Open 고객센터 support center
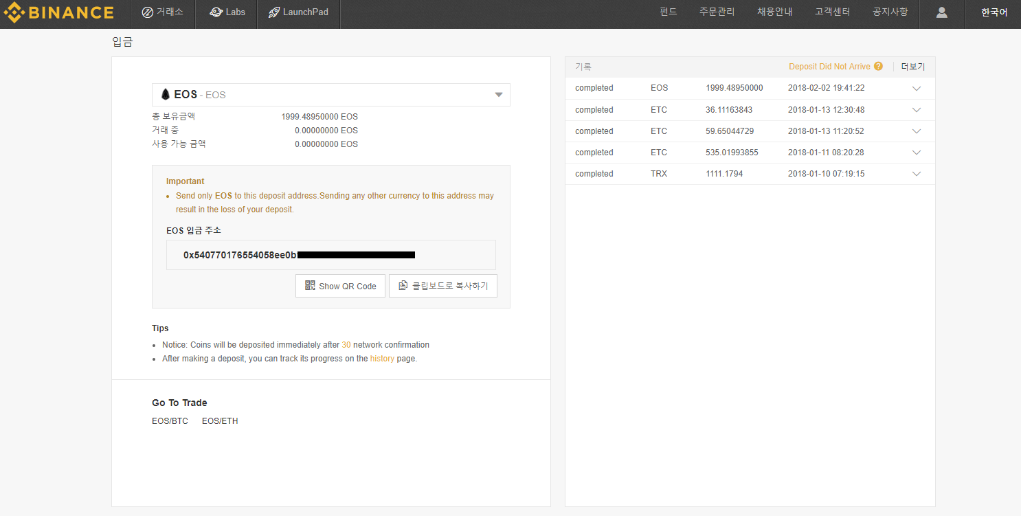The image size is (1021, 516). click(832, 12)
